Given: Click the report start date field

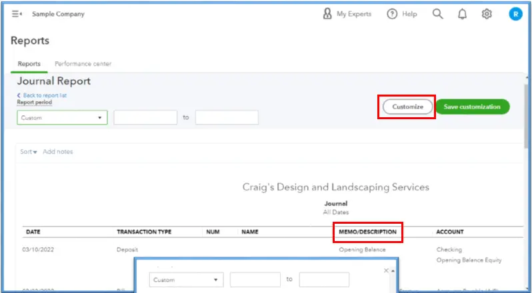Looking at the screenshot, I should pyautogui.click(x=145, y=118).
